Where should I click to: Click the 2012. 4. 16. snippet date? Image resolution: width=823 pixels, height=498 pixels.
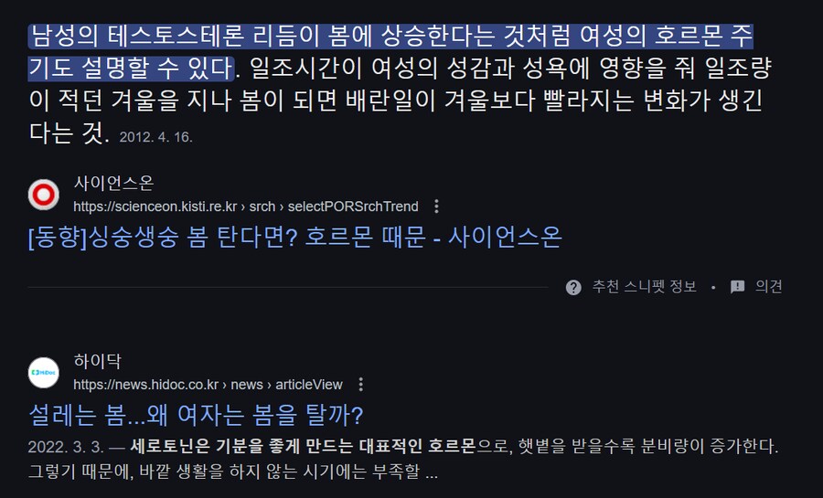pyautogui.click(x=155, y=137)
